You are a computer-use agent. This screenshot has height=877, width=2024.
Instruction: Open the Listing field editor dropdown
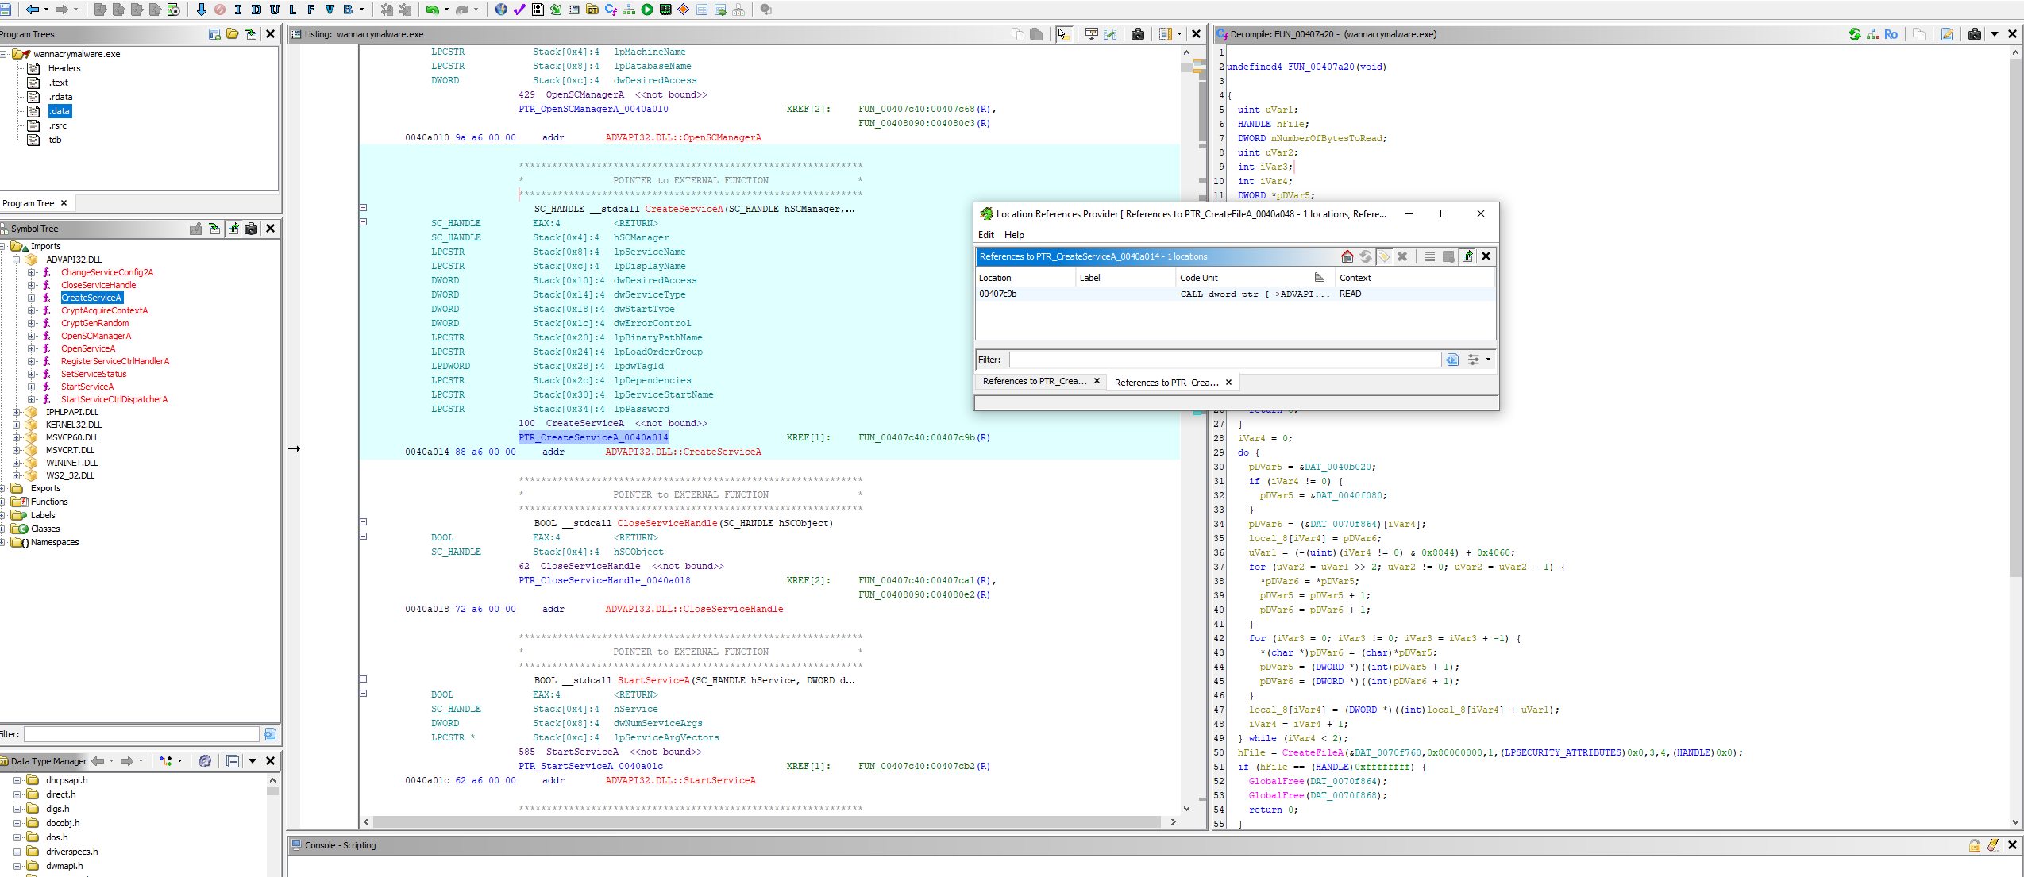pos(1179,34)
